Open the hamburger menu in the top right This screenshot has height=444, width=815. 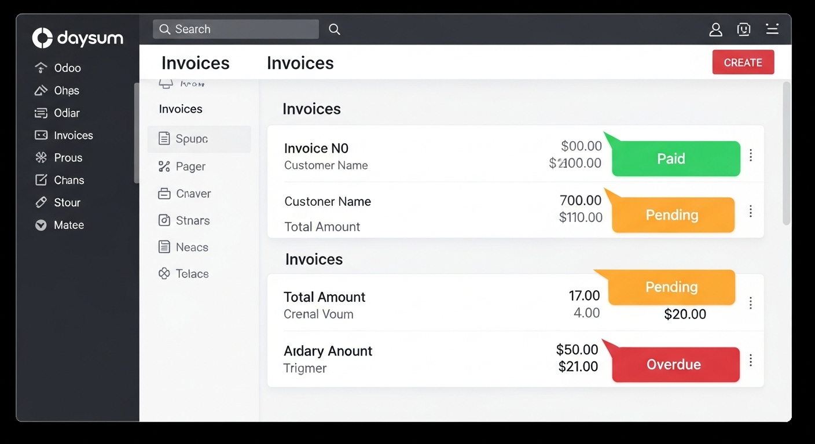pos(772,29)
